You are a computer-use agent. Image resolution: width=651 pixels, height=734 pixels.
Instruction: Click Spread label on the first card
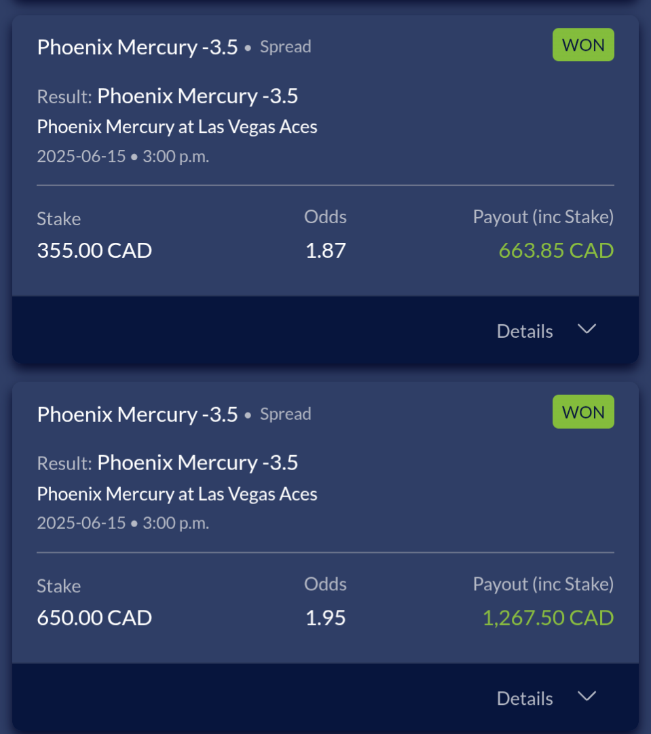285,47
